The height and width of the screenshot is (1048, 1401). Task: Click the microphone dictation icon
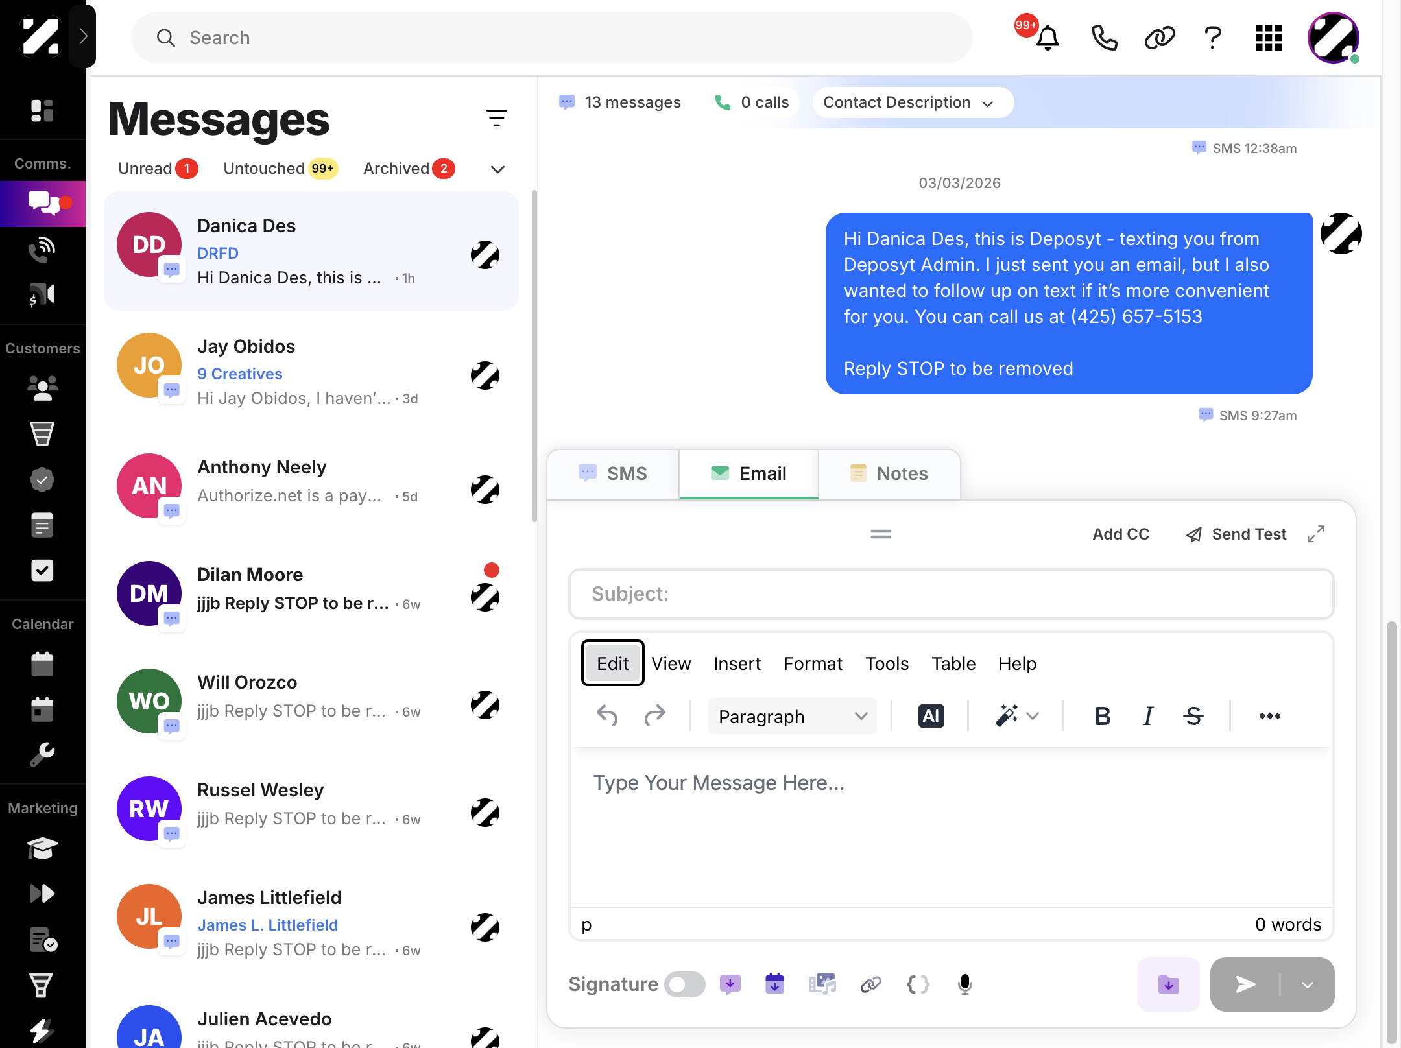tap(965, 984)
